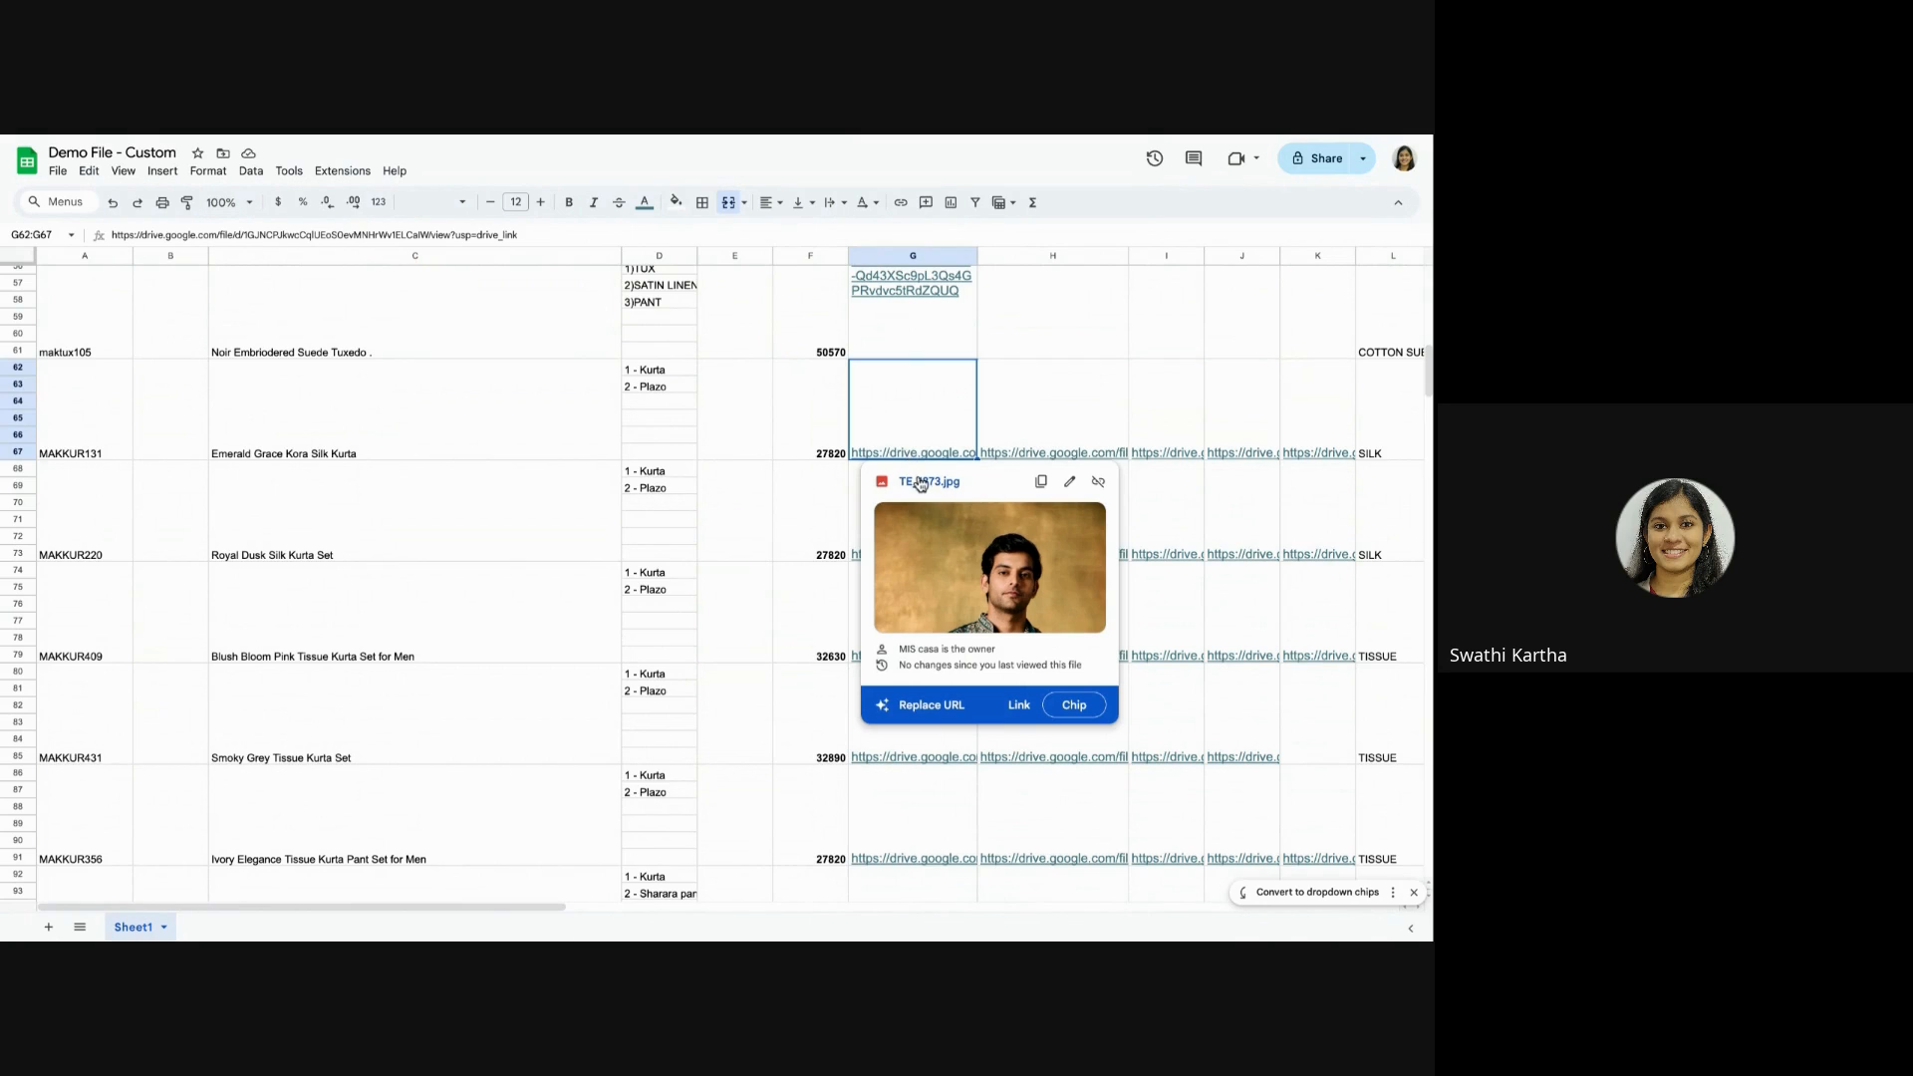
Task: Open the Sheet1 tab dropdown menu
Action: click(x=164, y=927)
